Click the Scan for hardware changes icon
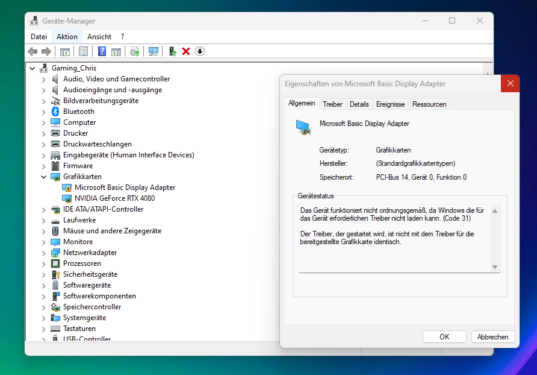The height and width of the screenshot is (375, 537). coord(153,51)
